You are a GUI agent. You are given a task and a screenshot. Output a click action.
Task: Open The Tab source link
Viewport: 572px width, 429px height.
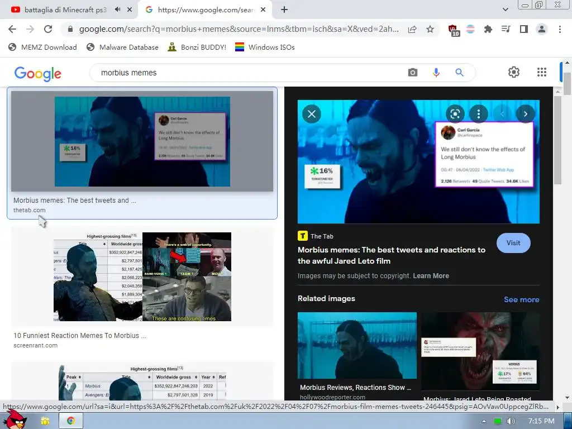pos(316,236)
